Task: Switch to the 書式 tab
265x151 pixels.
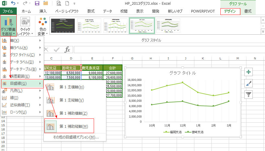Action: (248, 11)
